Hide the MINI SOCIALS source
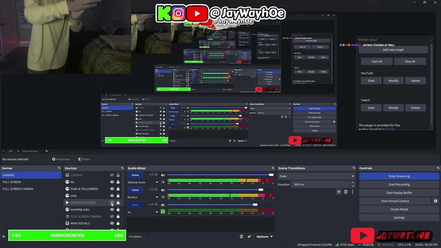 tap(112, 223)
